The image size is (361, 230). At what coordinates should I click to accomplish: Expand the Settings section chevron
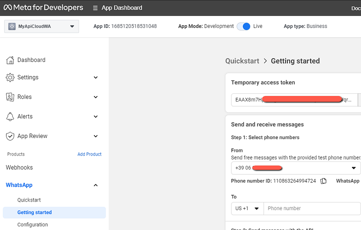pos(96,78)
